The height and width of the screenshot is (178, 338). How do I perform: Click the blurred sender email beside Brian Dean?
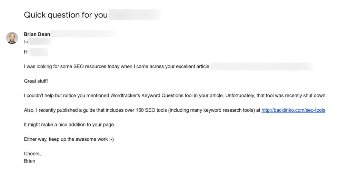[x=83, y=34]
